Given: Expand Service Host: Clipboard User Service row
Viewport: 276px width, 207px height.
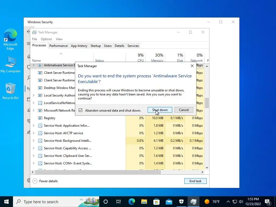Looking at the screenshot, I should (34, 156).
